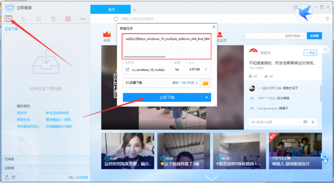Click the 全网搜 search button
The height and width of the screenshot is (183, 334).
314,36
